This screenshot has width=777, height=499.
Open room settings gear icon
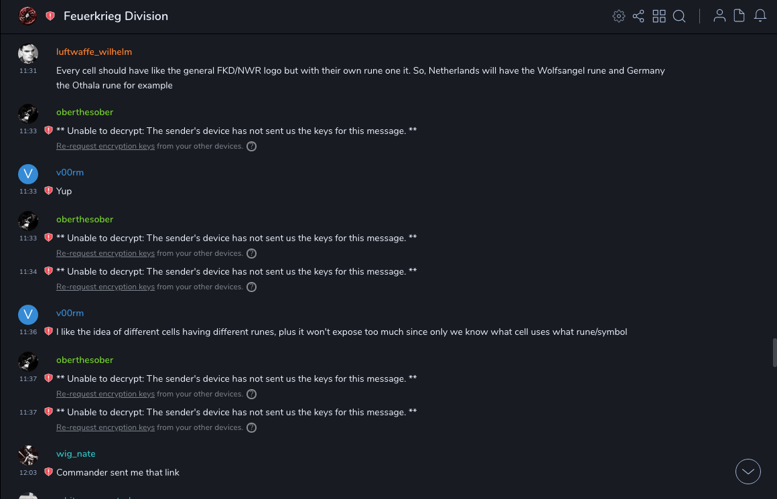tap(619, 16)
